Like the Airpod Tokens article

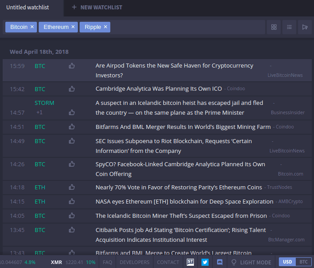pos(72,66)
